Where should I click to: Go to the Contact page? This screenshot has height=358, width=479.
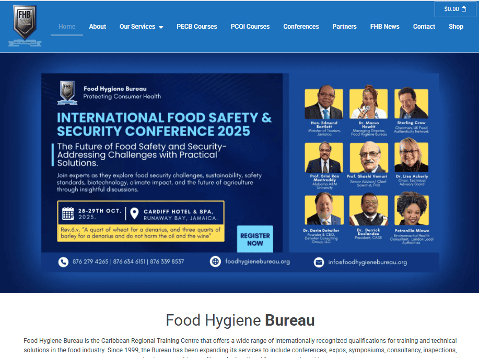click(424, 27)
